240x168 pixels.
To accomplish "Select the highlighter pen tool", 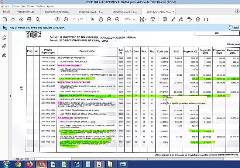I will coord(173,19).
